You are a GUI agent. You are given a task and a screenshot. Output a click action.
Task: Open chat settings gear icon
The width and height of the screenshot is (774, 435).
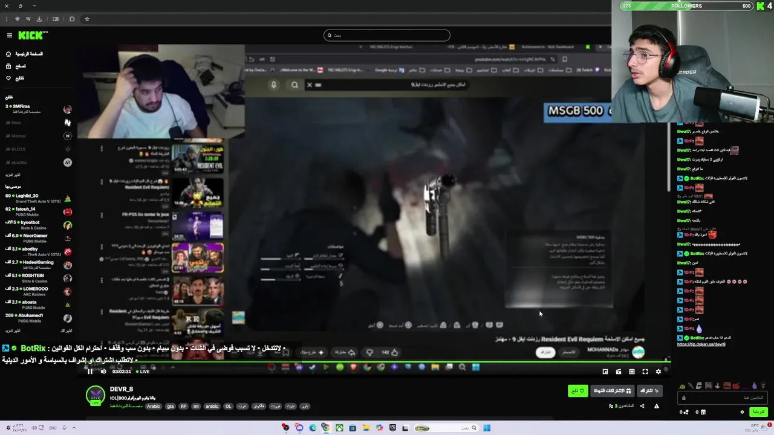coord(742,412)
